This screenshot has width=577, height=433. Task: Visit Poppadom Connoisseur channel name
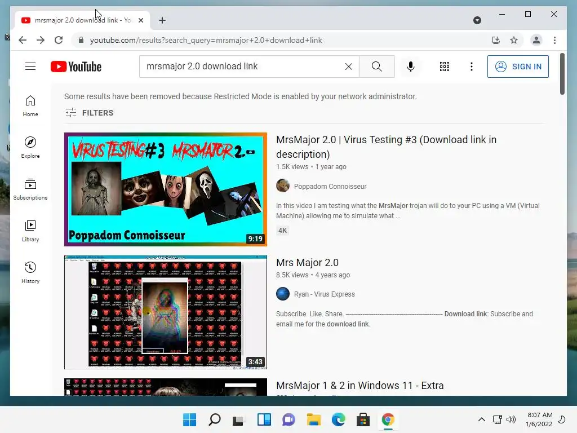(x=330, y=186)
